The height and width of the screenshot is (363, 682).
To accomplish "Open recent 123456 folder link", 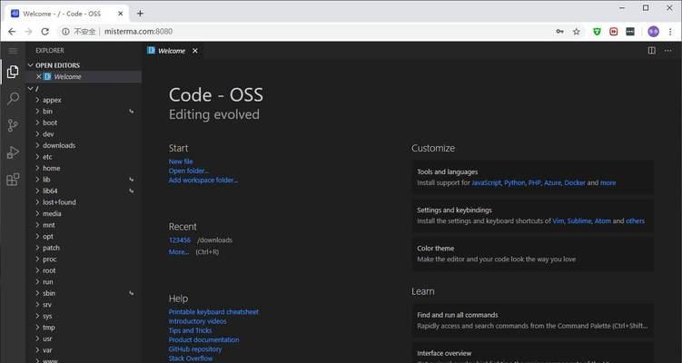I will pos(180,240).
